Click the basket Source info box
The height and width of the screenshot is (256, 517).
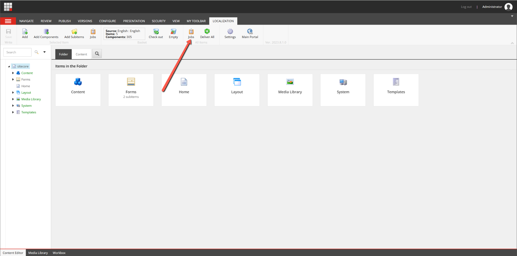click(124, 34)
